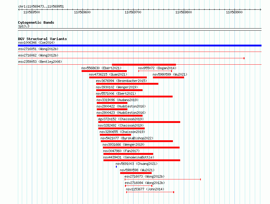Click the red bar under nsv5980599
This screenshot has height=204, width=270.
(x=168, y=77)
